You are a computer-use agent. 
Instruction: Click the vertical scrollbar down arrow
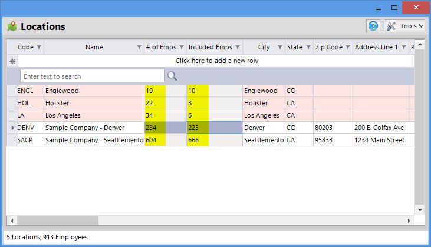tap(420, 210)
